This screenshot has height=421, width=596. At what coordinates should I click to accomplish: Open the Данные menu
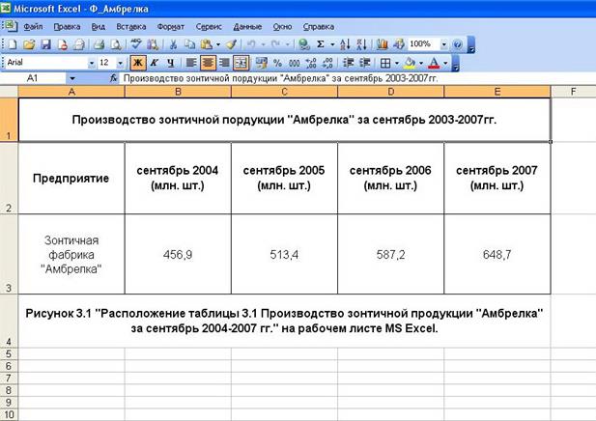click(x=247, y=27)
